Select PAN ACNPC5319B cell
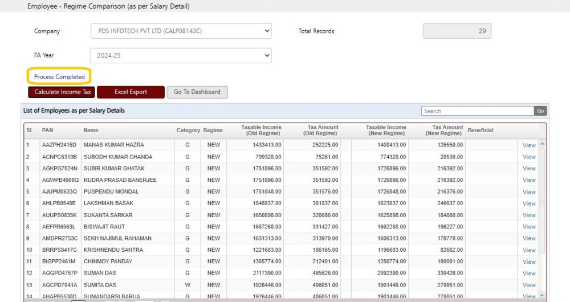Screen dimensions: 570x302 coord(60,157)
